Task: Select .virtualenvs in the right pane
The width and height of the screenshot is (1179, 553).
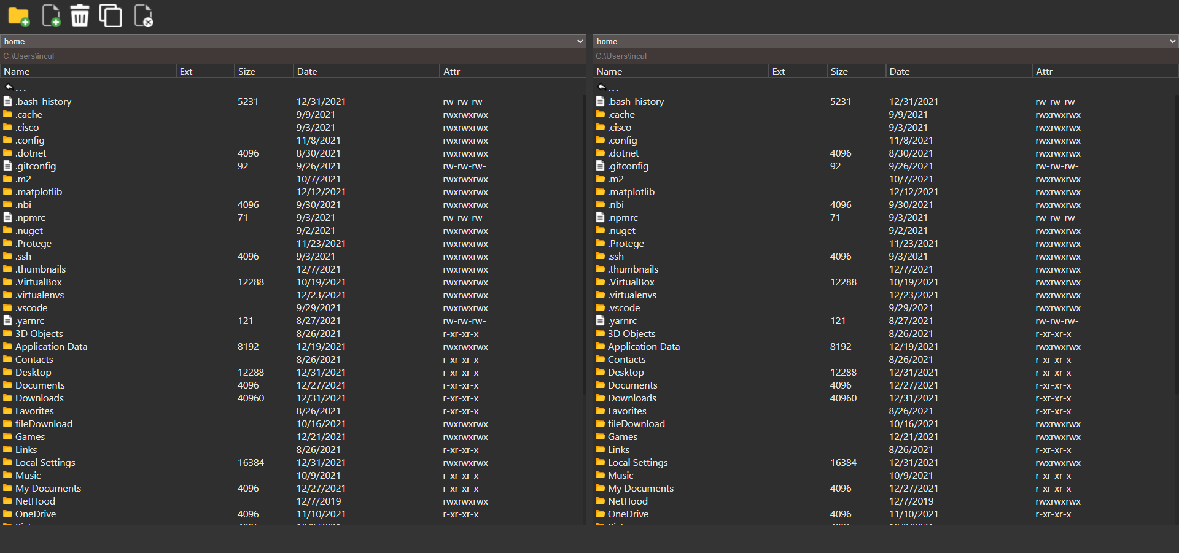Action: pos(632,295)
